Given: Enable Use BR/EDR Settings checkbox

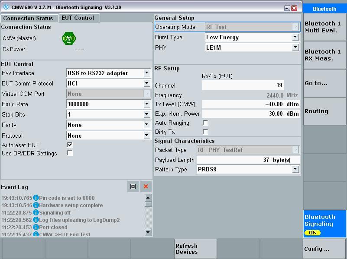Looking at the screenshot, I should pos(70,153).
